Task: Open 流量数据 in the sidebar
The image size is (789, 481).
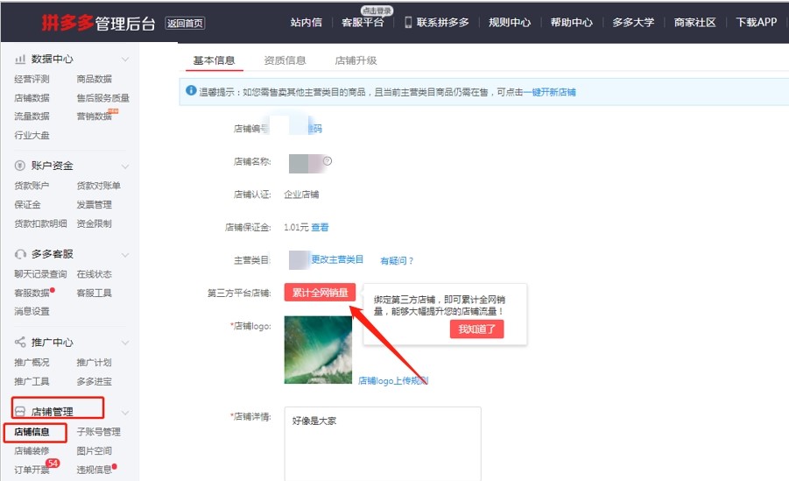Action: click(x=32, y=117)
